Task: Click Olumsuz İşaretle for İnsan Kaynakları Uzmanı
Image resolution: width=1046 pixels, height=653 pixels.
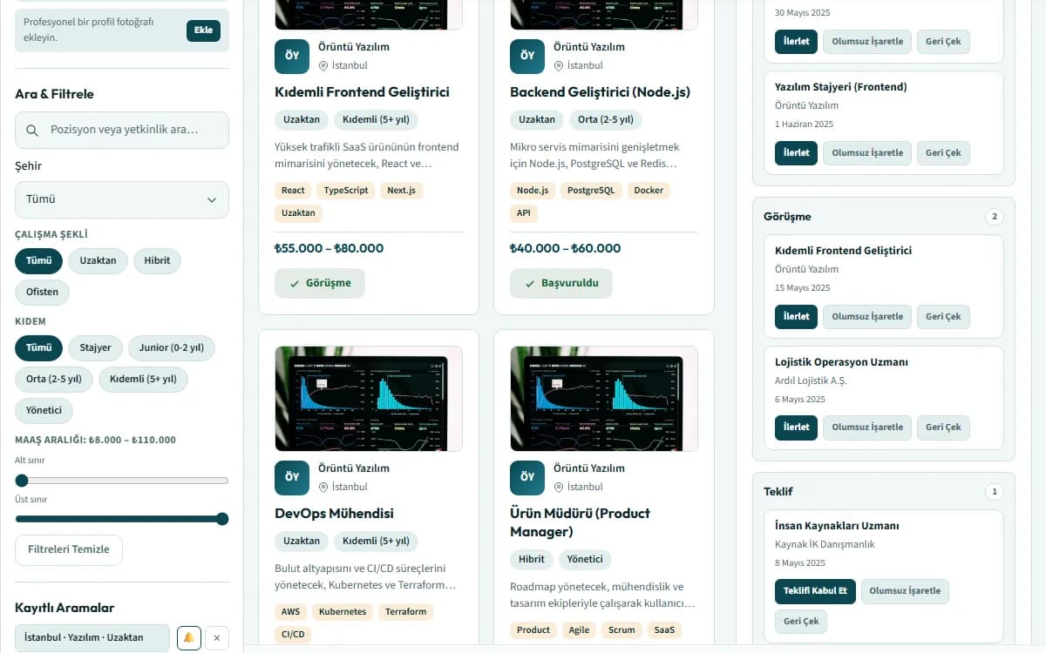Action: 906,591
